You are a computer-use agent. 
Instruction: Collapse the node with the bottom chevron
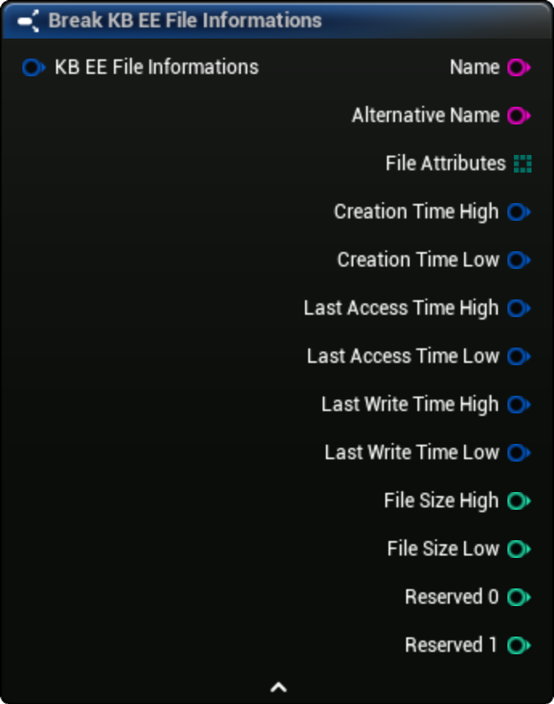(278, 687)
